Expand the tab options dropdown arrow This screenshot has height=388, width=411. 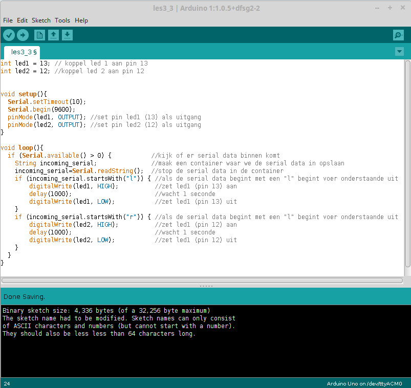coord(399,52)
